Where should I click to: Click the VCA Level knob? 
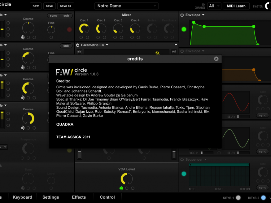[x=126, y=179]
